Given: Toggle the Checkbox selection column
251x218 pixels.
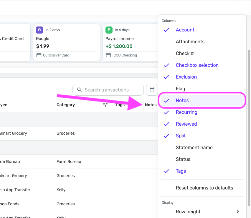Looking at the screenshot, I should tap(202, 65).
